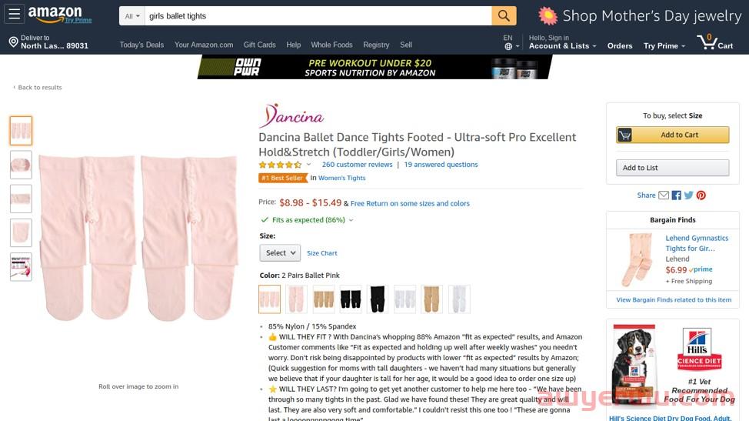The width and height of the screenshot is (749, 421).
Task: Open the 260 customer reviews link
Action: coord(357,165)
